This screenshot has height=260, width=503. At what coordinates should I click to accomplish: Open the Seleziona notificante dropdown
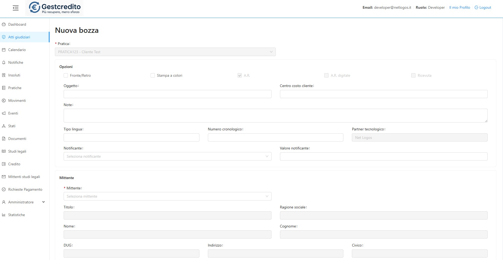[167, 156]
